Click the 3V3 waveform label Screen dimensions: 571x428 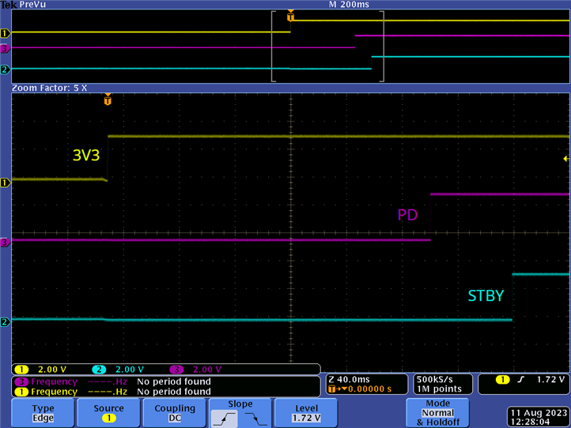pyautogui.click(x=86, y=156)
